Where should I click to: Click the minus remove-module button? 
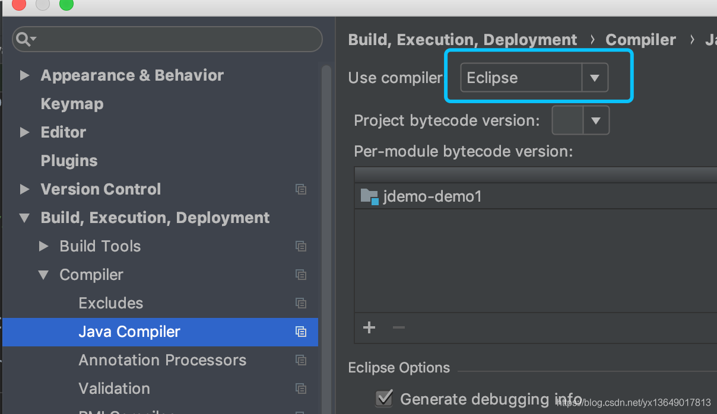(399, 327)
